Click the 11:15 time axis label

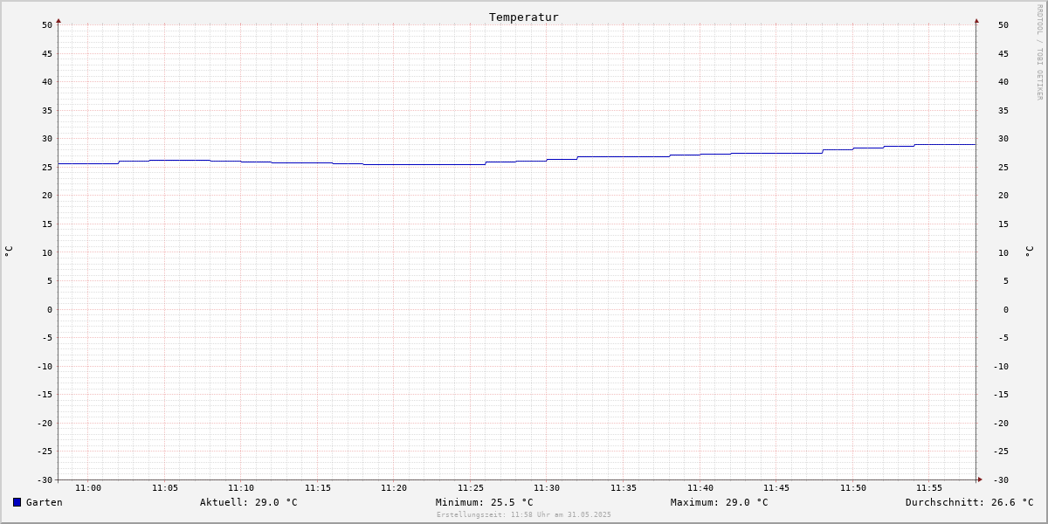pyautogui.click(x=318, y=488)
